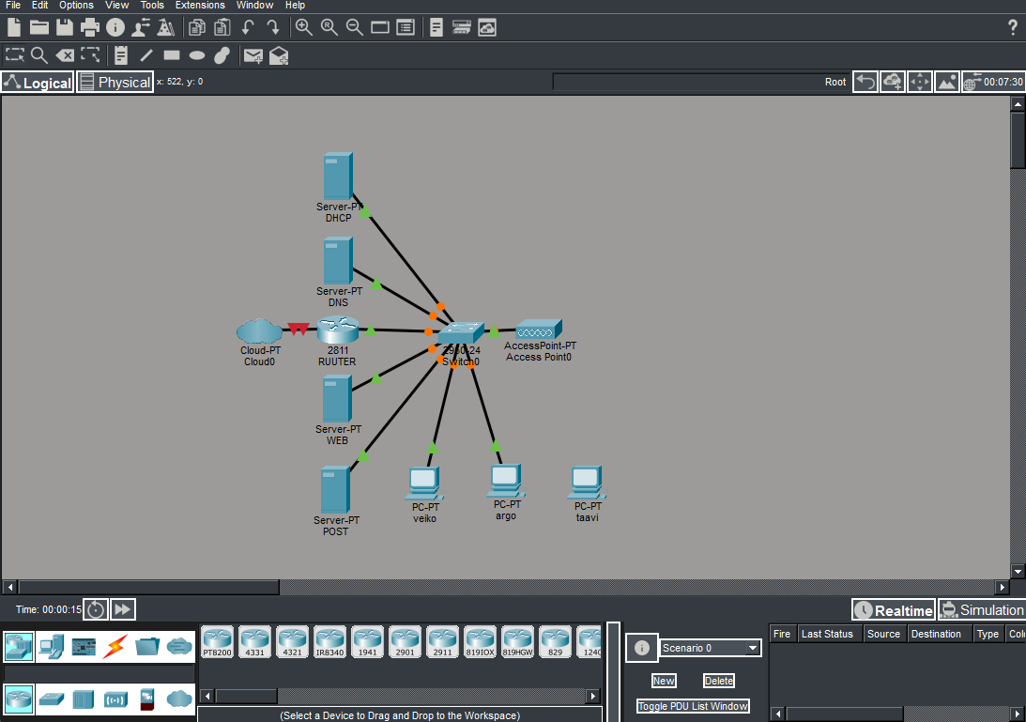
Task: Click the Delete scenario button
Action: (718, 681)
